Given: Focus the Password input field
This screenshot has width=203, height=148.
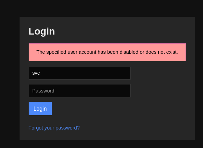Looking at the screenshot, I should [x=80, y=91].
